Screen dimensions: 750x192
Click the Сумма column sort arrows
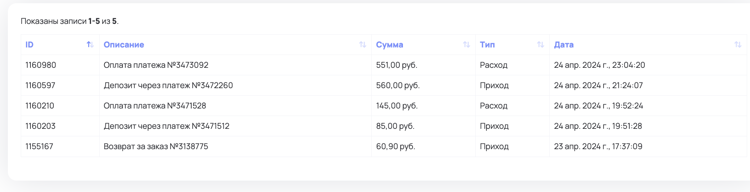(466, 45)
